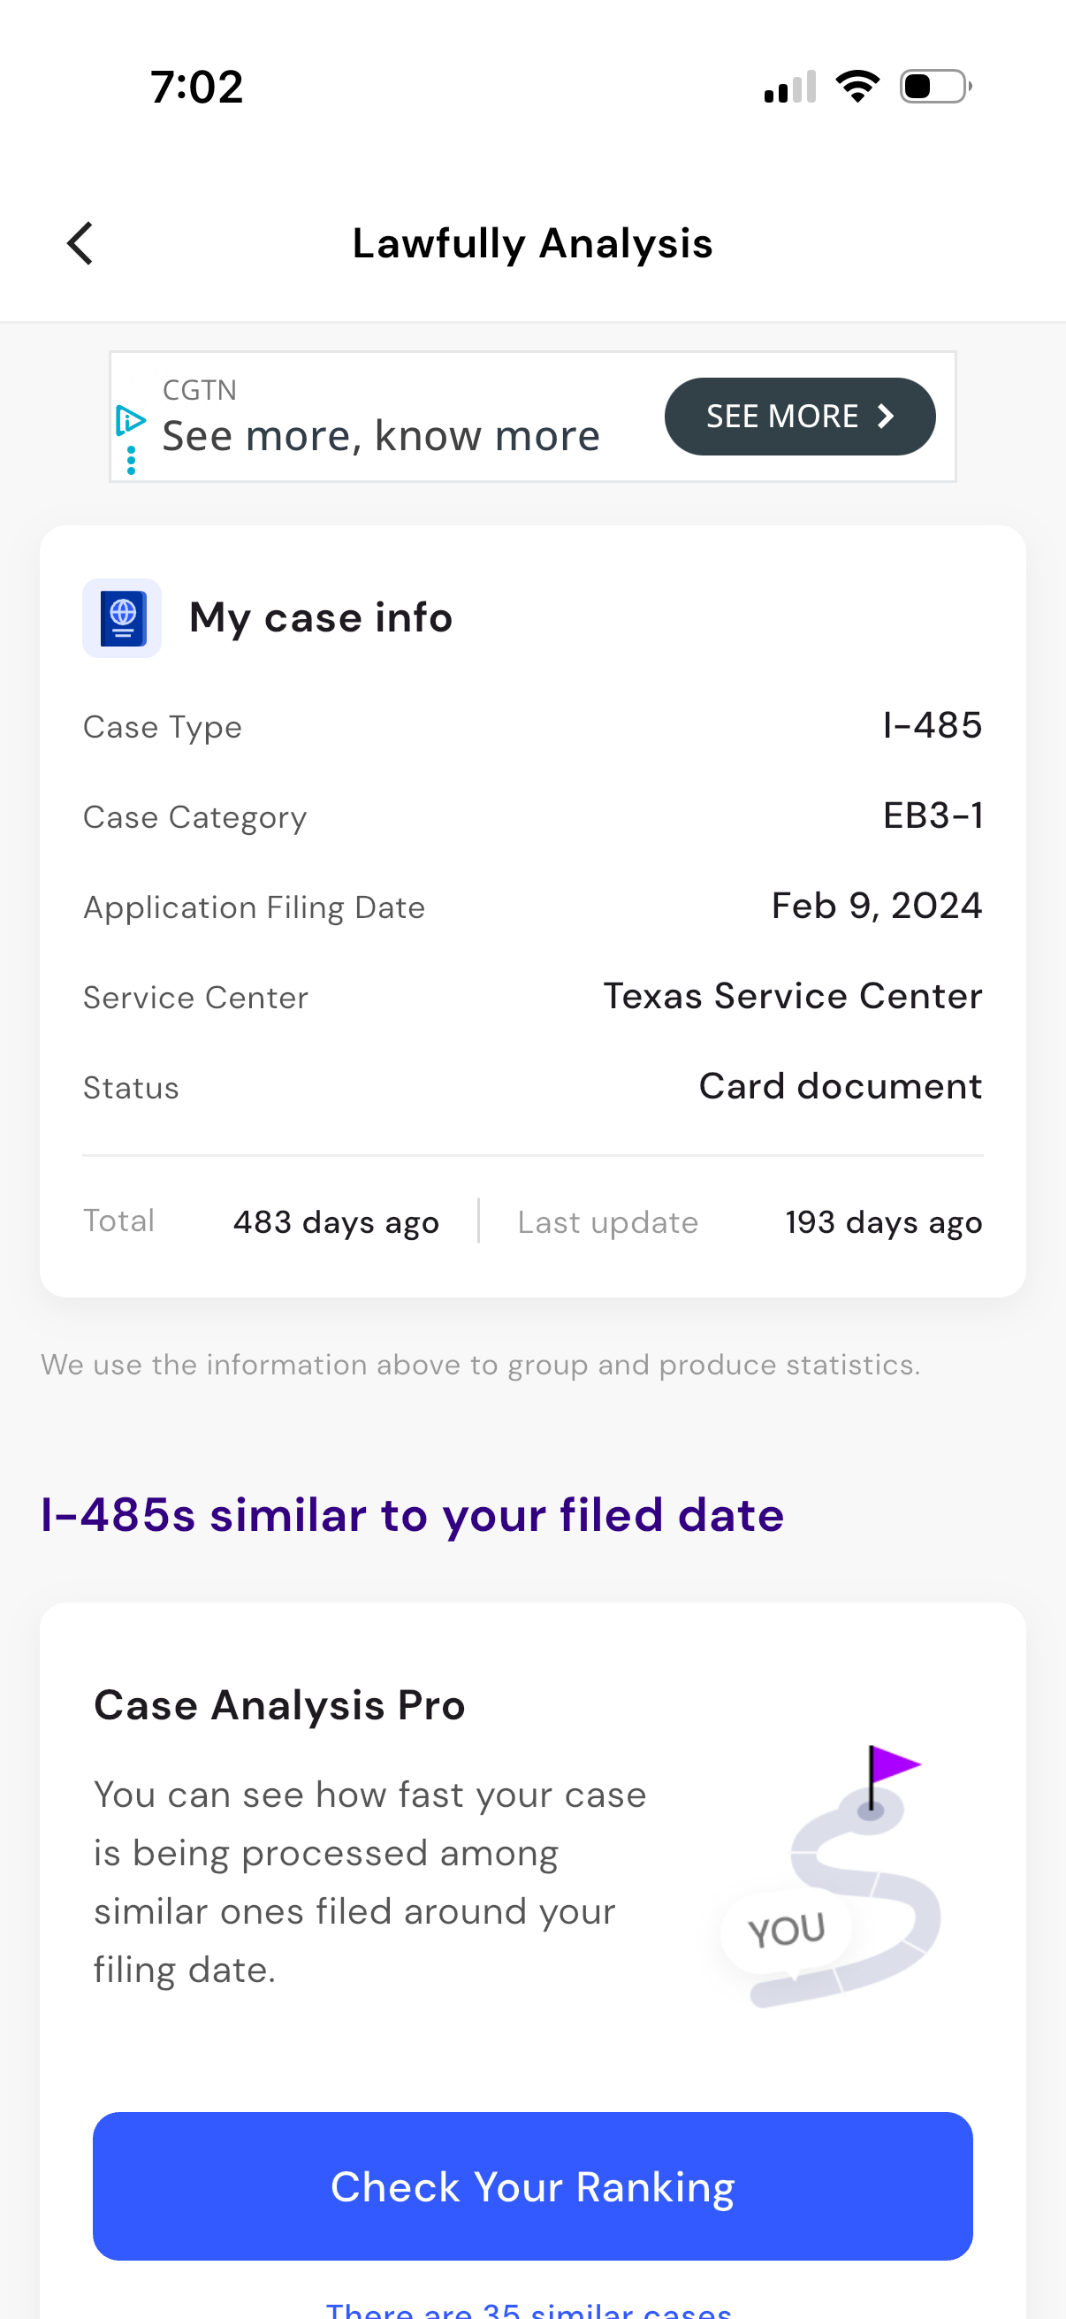The height and width of the screenshot is (2319, 1066).
Task: Tap the Application Filing Date value
Action: point(876,907)
